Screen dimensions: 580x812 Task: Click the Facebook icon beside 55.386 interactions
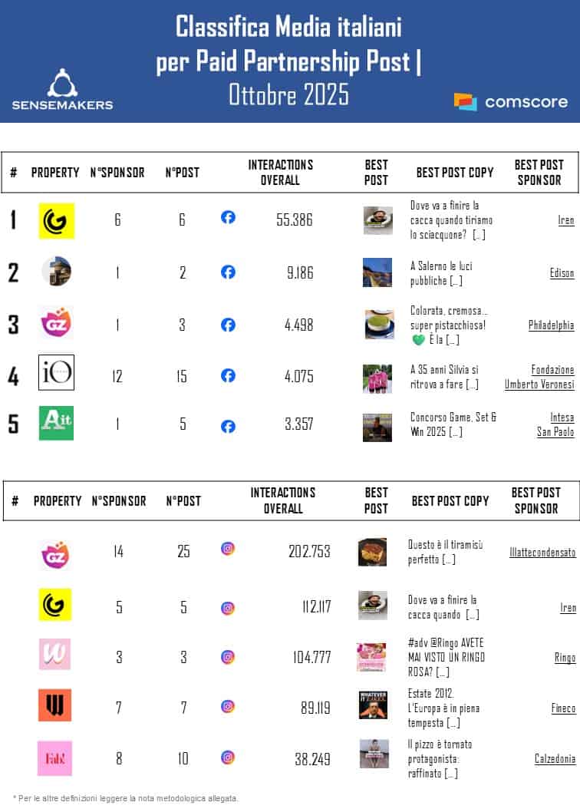point(228,218)
